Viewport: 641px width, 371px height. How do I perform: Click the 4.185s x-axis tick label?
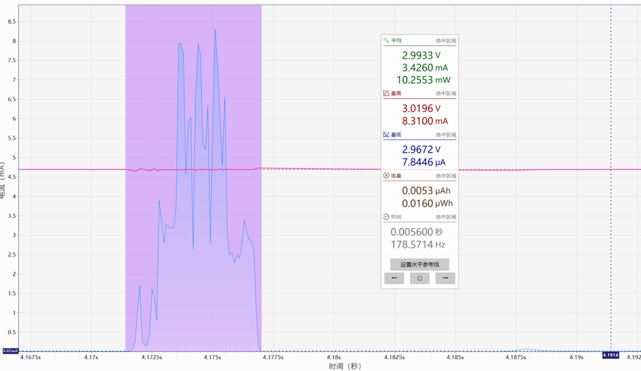[x=455, y=357]
